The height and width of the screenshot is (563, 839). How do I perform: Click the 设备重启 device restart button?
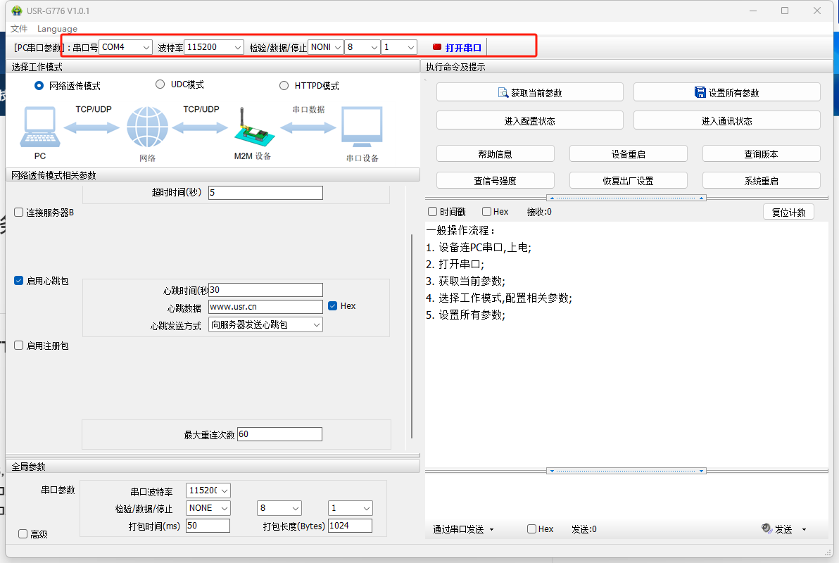628,154
